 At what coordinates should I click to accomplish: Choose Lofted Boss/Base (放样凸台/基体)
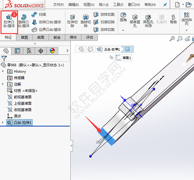pyautogui.click(x=46, y=22)
